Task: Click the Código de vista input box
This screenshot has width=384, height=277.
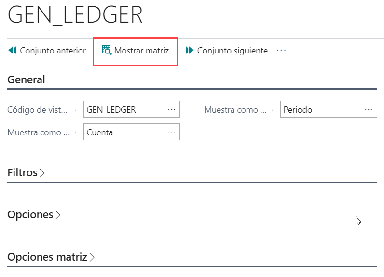Action: point(125,109)
